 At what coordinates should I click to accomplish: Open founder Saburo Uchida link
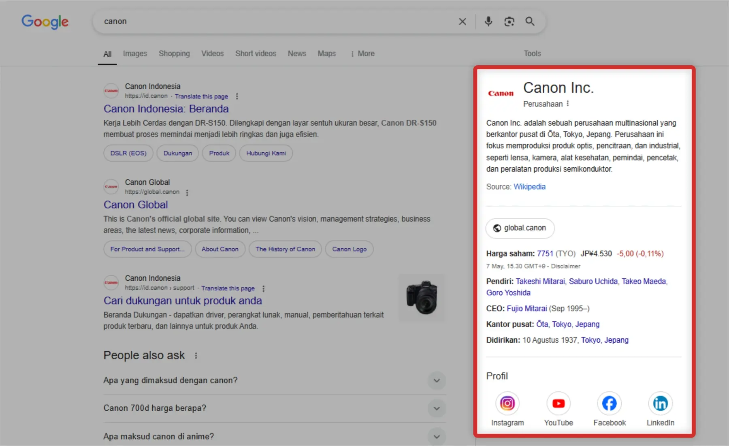[x=593, y=281]
